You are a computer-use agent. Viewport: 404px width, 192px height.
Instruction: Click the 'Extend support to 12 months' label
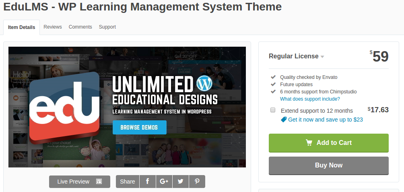tap(317, 111)
